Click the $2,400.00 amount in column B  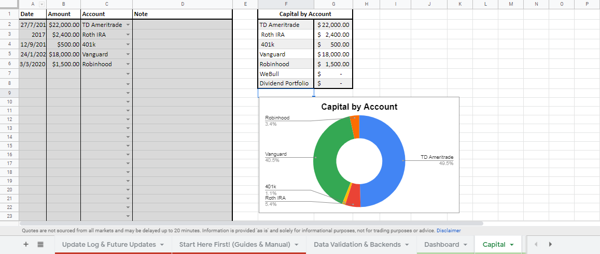click(63, 35)
